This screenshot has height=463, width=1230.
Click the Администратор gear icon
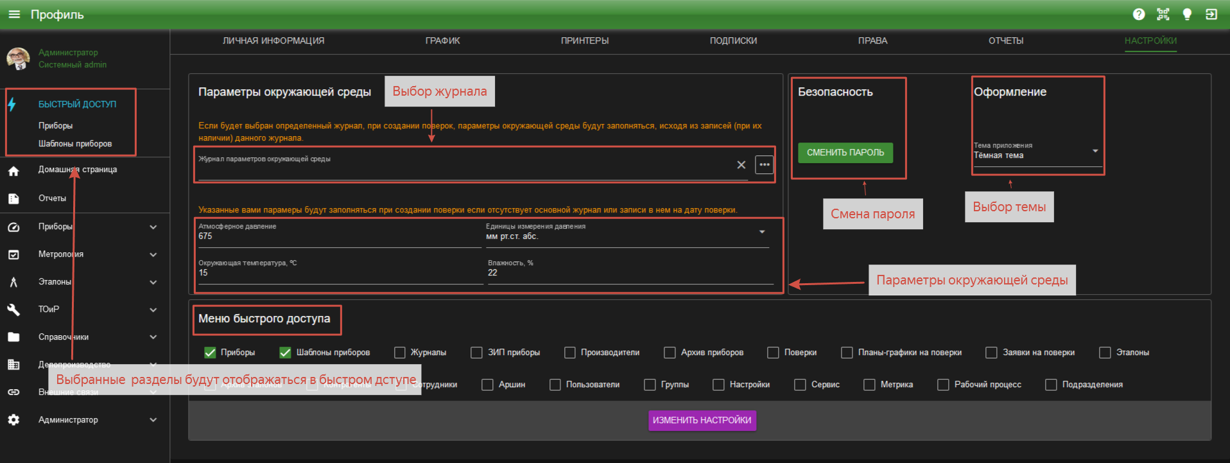[x=13, y=420]
